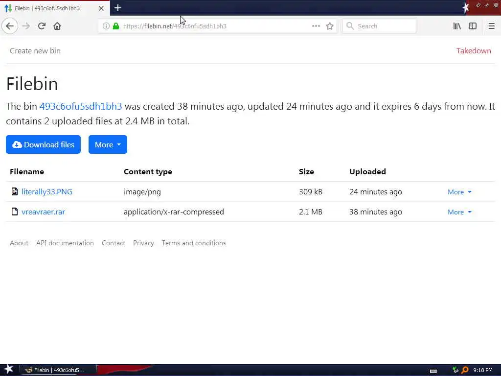Viewport: 501px width, 376px height.
Task: Open Terms and conditions footer link
Action: (194, 243)
